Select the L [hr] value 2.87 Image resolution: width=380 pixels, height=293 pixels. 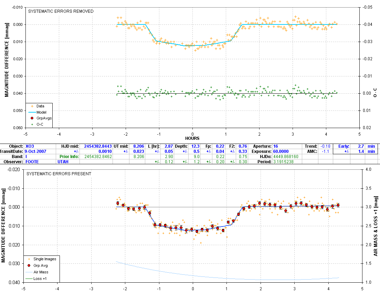pyautogui.click(x=169, y=146)
